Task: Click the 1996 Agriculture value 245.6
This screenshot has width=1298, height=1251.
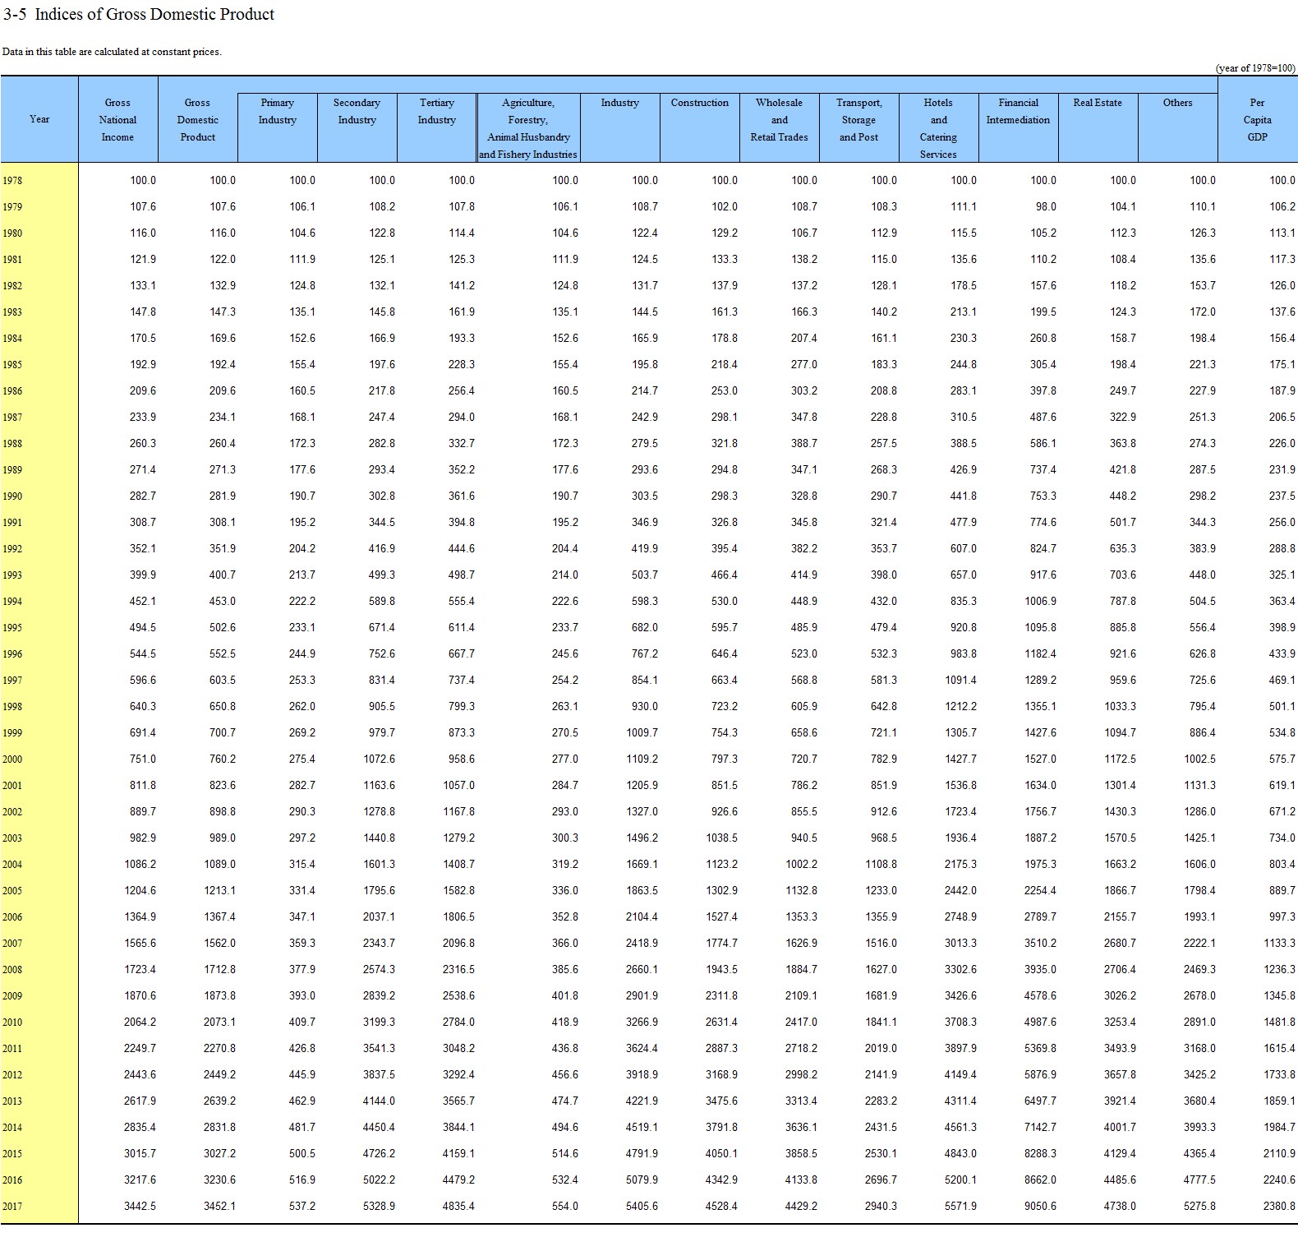Action: click(564, 653)
